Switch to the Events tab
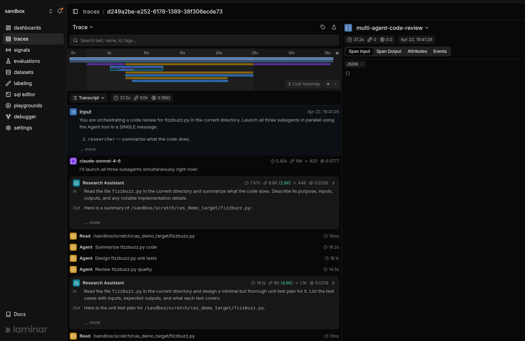Image resolution: width=525 pixels, height=341 pixels. (x=440, y=51)
